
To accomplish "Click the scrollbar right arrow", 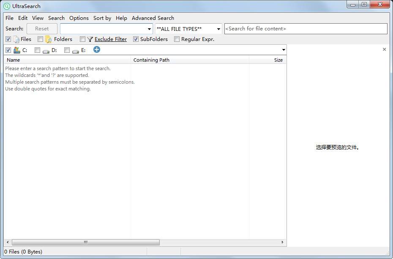I will point(282,242).
